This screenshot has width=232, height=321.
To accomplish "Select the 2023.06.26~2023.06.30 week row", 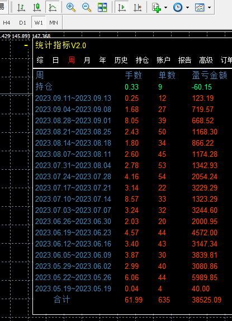I will coord(73,221).
